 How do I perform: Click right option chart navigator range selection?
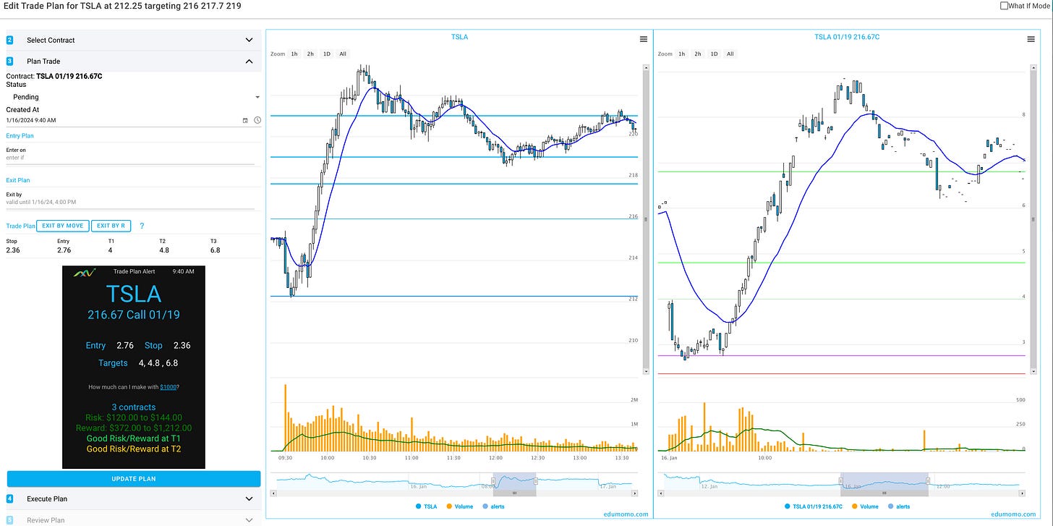(884, 481)
